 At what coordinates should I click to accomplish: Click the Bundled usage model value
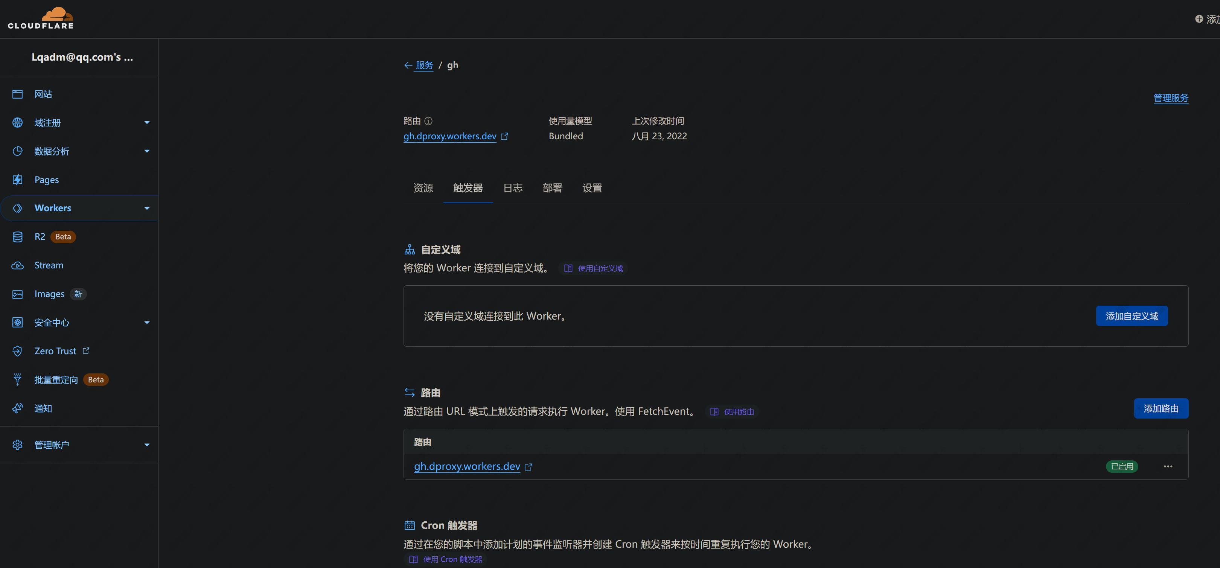565,136
